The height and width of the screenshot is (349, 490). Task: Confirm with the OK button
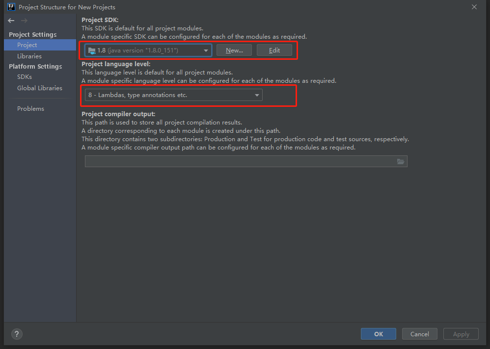378,334
